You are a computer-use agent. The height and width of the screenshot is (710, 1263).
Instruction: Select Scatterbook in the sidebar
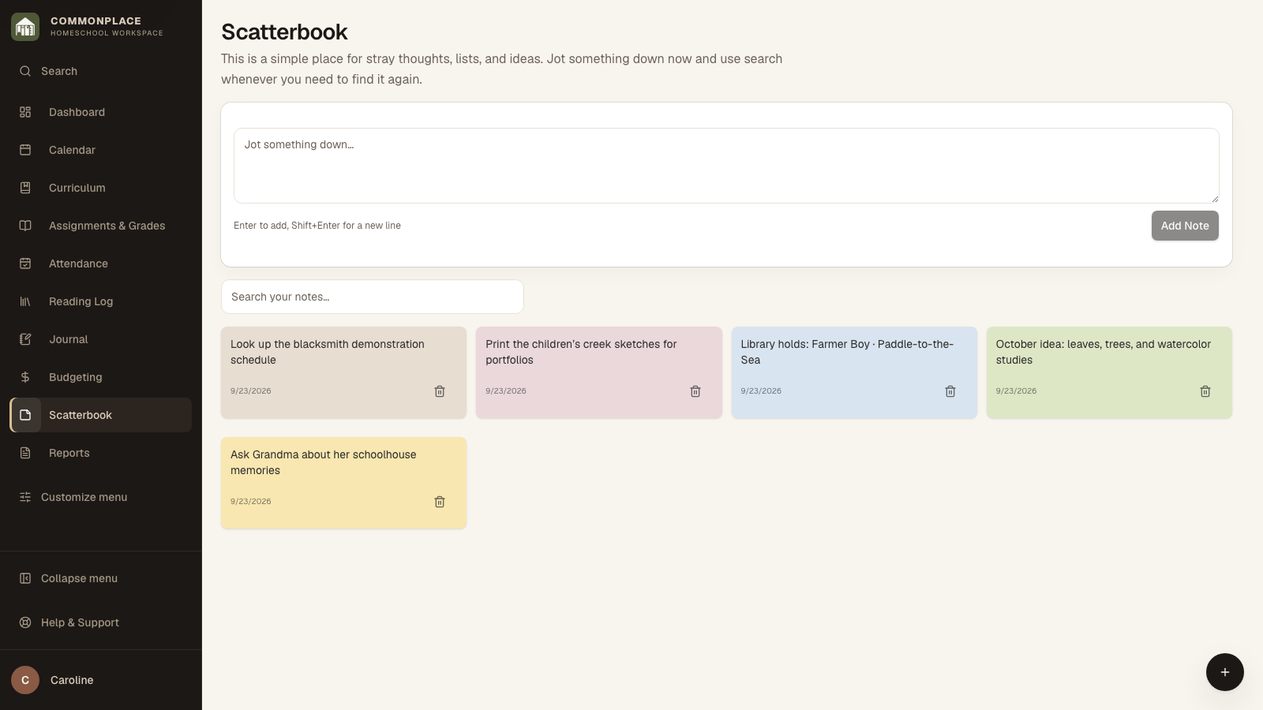100,415
